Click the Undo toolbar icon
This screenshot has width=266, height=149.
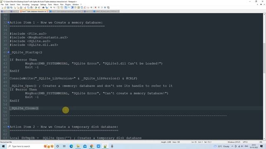(x=36, y=7)
